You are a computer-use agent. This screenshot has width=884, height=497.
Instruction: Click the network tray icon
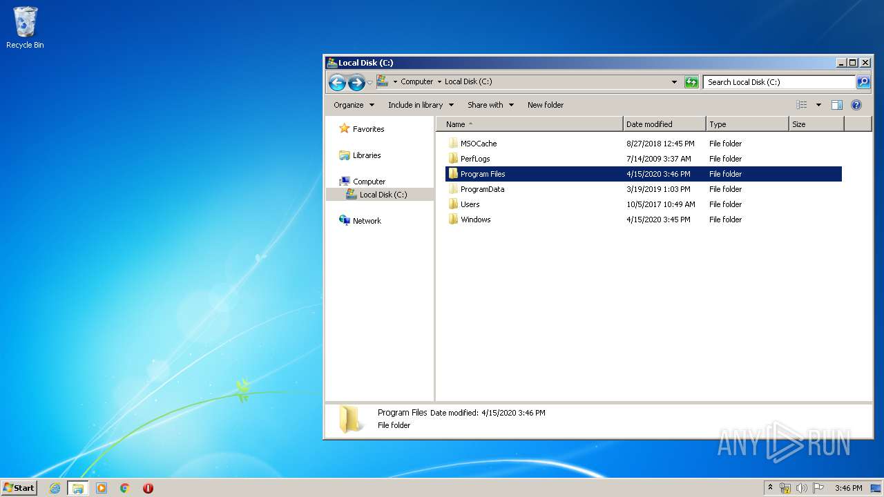[785, 488]
